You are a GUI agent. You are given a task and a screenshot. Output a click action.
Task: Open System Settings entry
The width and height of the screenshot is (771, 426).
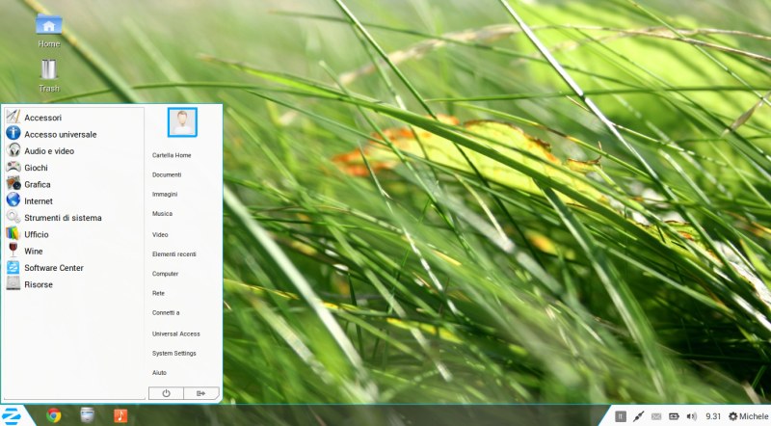pyautogui.click(x=174, y=353)
